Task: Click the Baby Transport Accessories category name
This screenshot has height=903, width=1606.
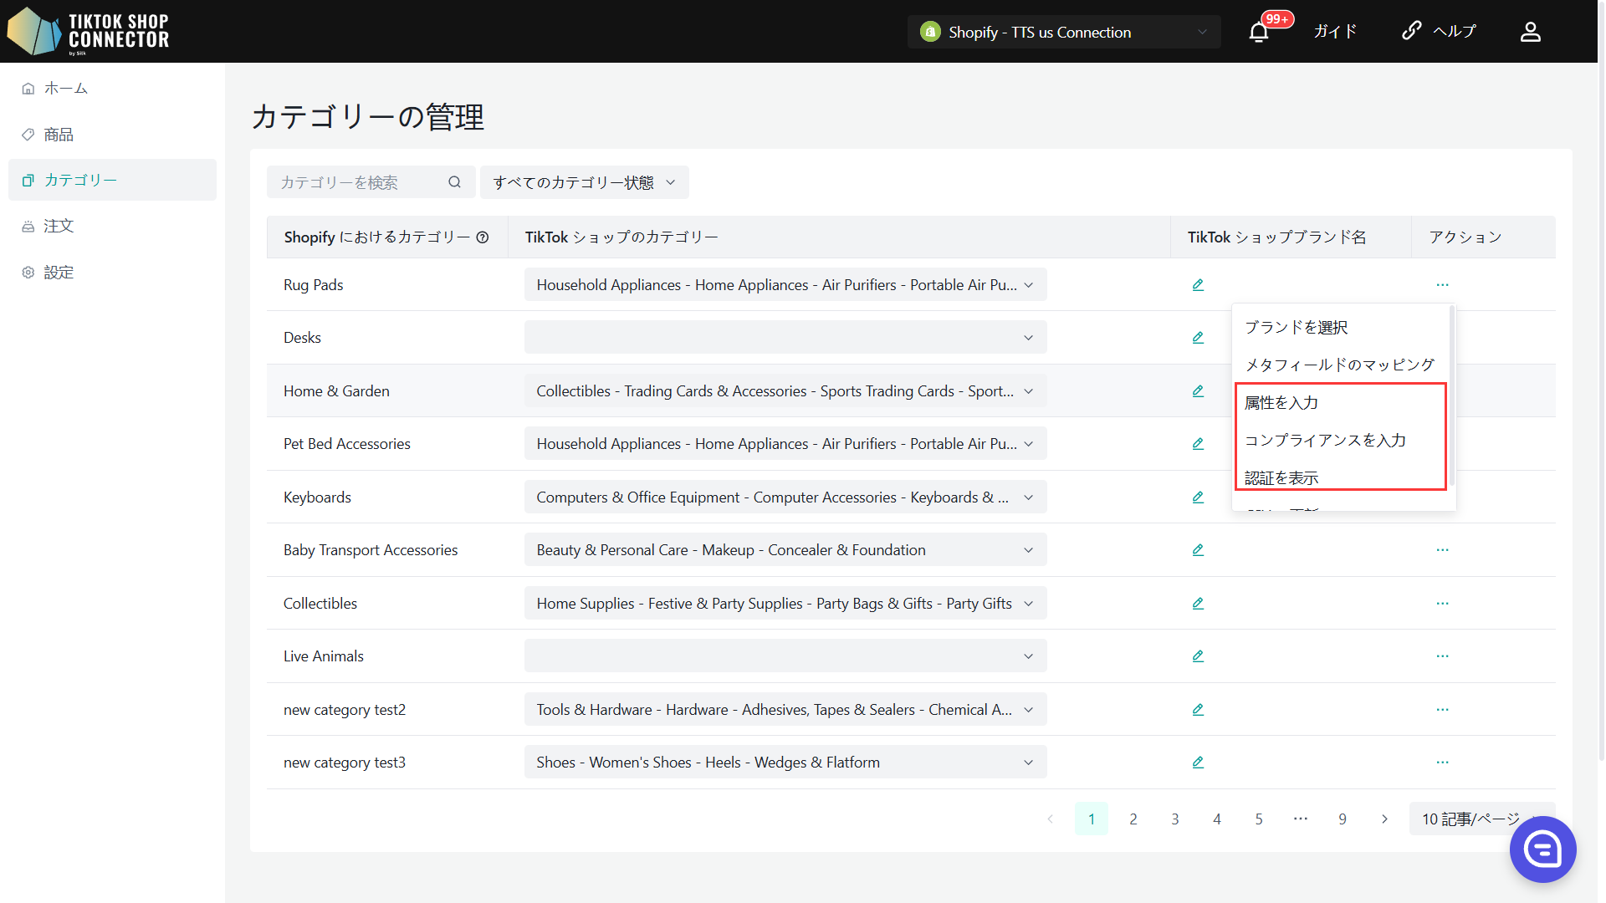Action: pos(370,550)
